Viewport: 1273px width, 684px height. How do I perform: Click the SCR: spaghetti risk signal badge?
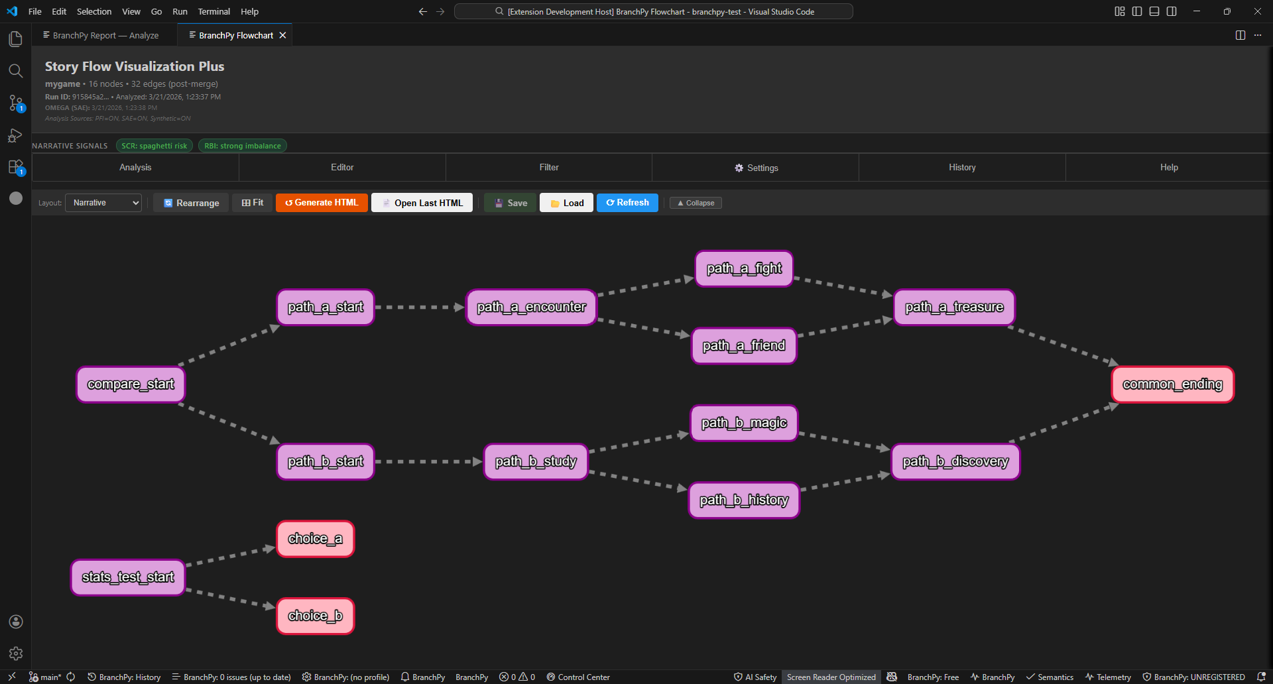pos(154,146)
